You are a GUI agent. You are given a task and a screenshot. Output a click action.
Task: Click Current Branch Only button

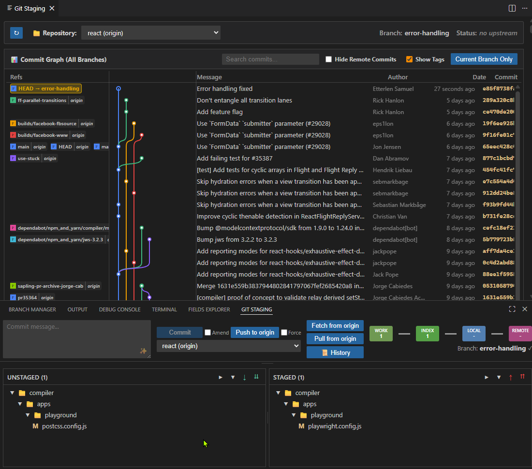[x=484, y=59]
